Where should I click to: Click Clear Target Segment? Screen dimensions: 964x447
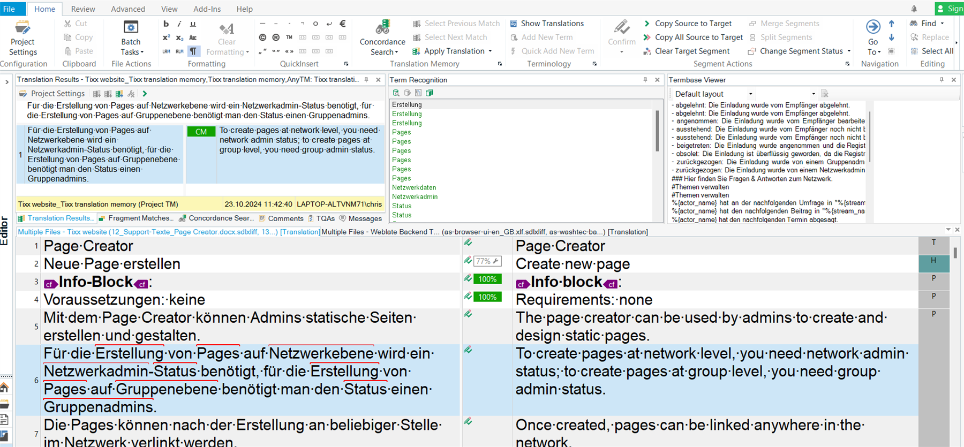687,51
